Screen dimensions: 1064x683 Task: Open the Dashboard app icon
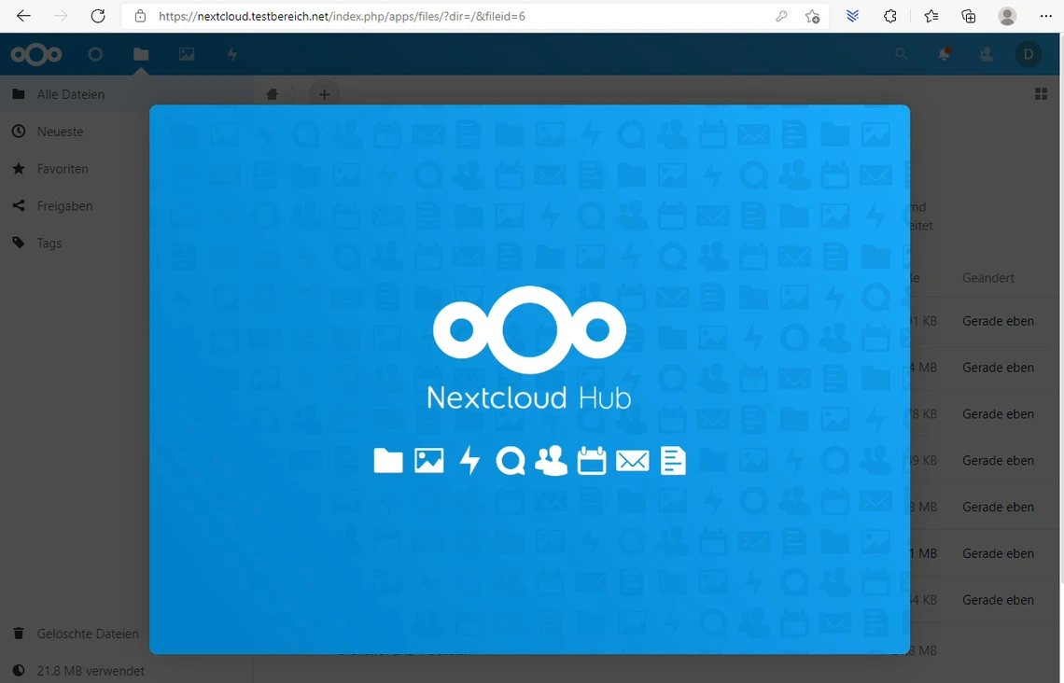point(95,55)
